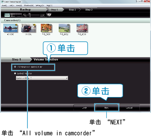Open the Help menu
The width and height of the screenshot is (151, 136).
(x=49, y=5)
